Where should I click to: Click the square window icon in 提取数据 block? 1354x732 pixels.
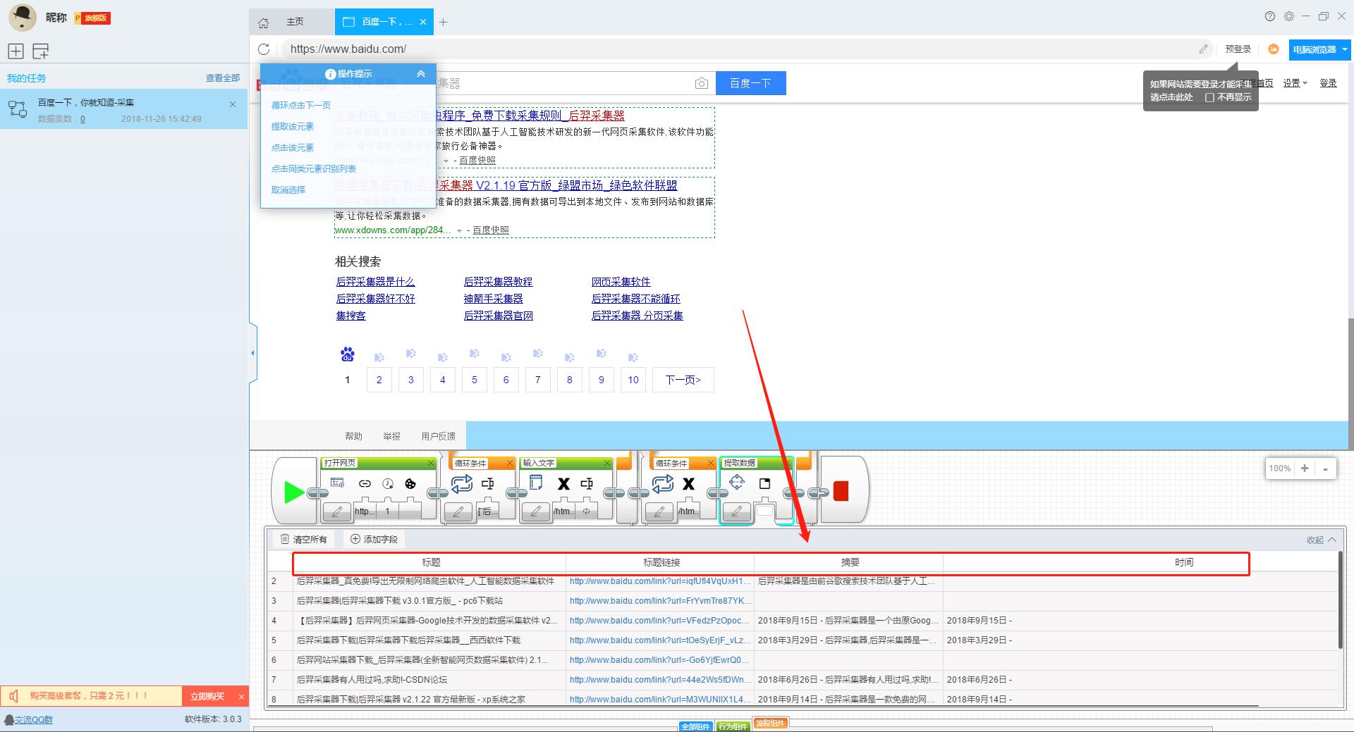click(x=764, y=483)
